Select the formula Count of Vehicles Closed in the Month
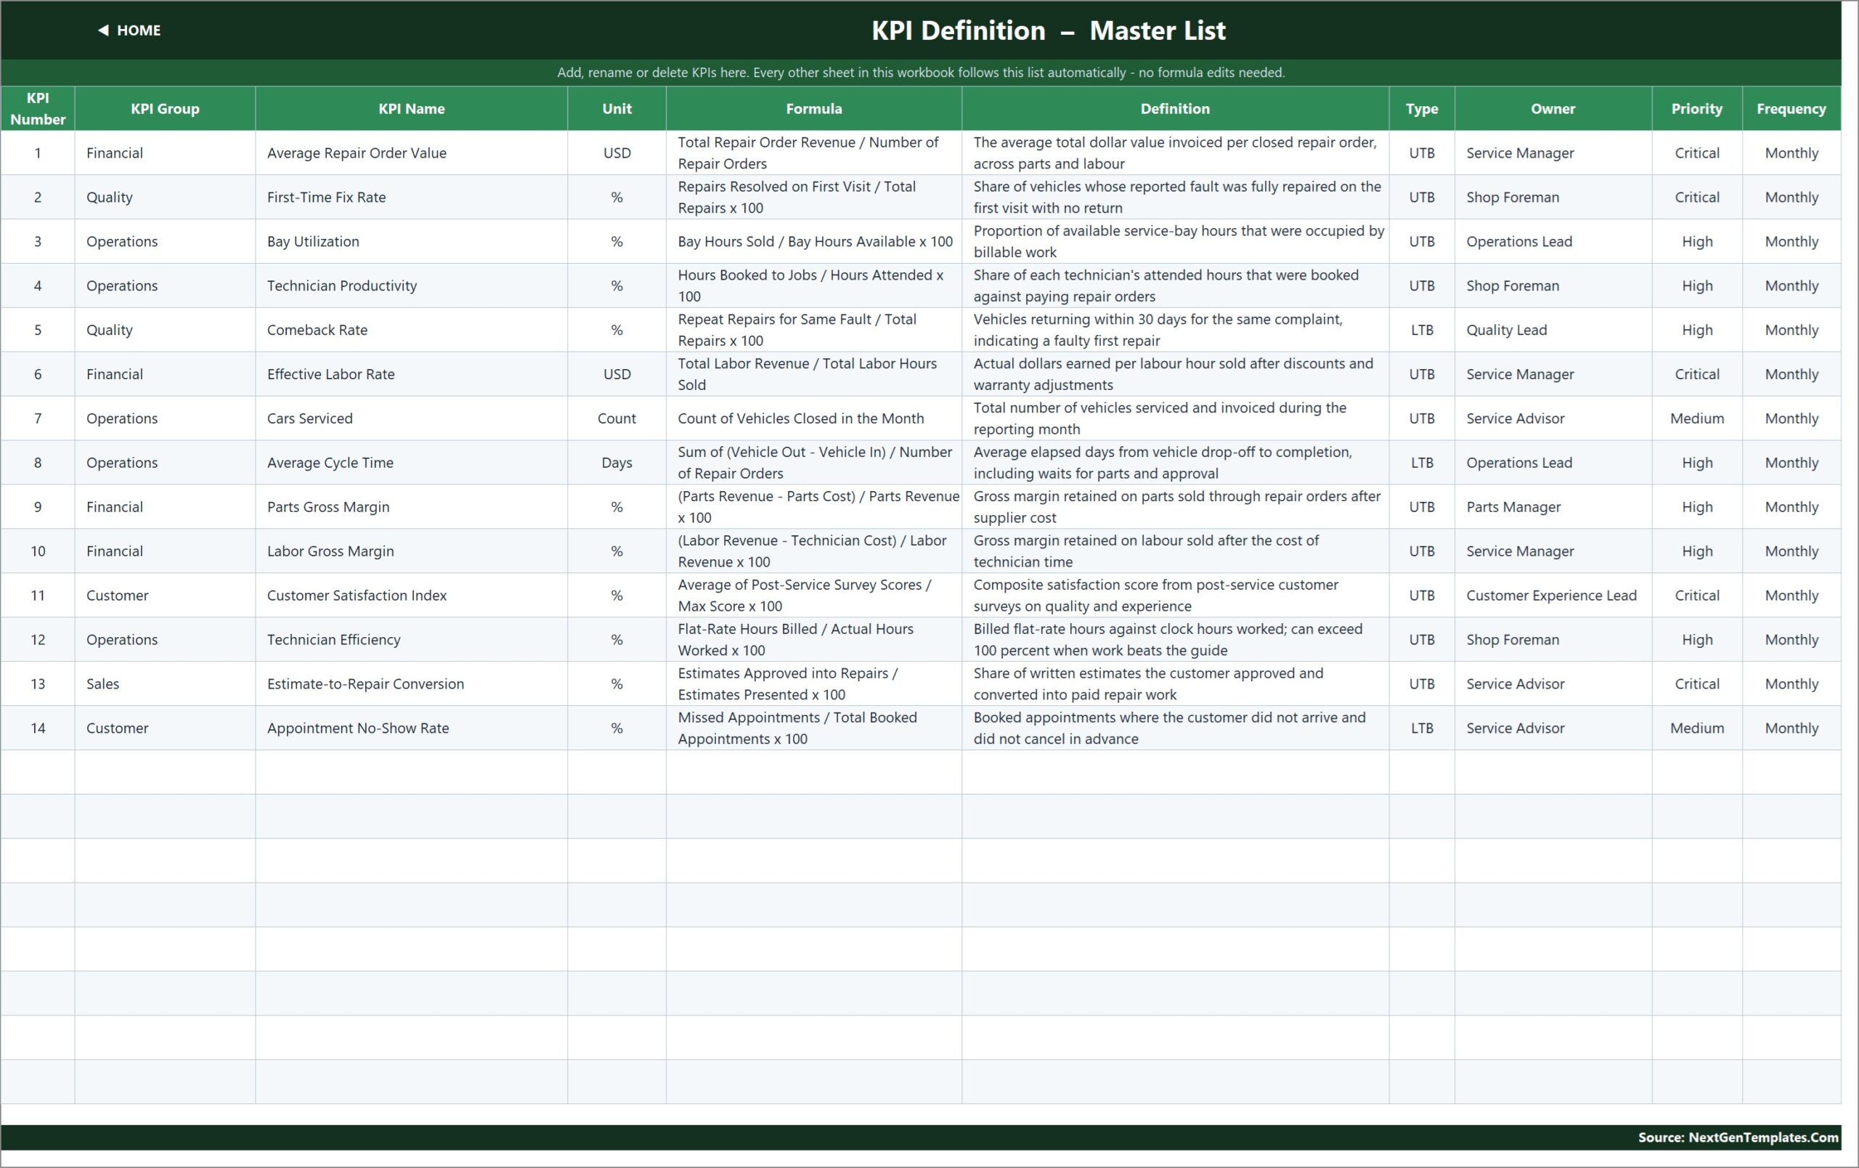The height and width of the screenshot is (1168, 1859). [814, 418]
